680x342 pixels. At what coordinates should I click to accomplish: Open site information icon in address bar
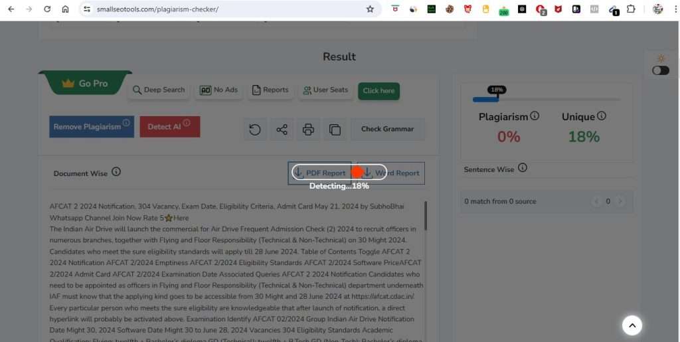click(x=87, y=9)
